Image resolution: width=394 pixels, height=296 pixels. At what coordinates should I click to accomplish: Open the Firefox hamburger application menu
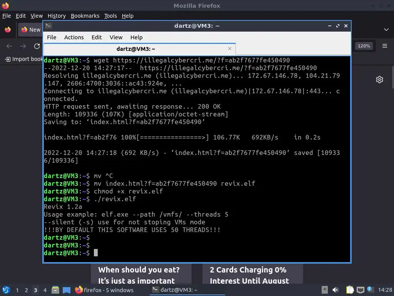tap(385, 46)
